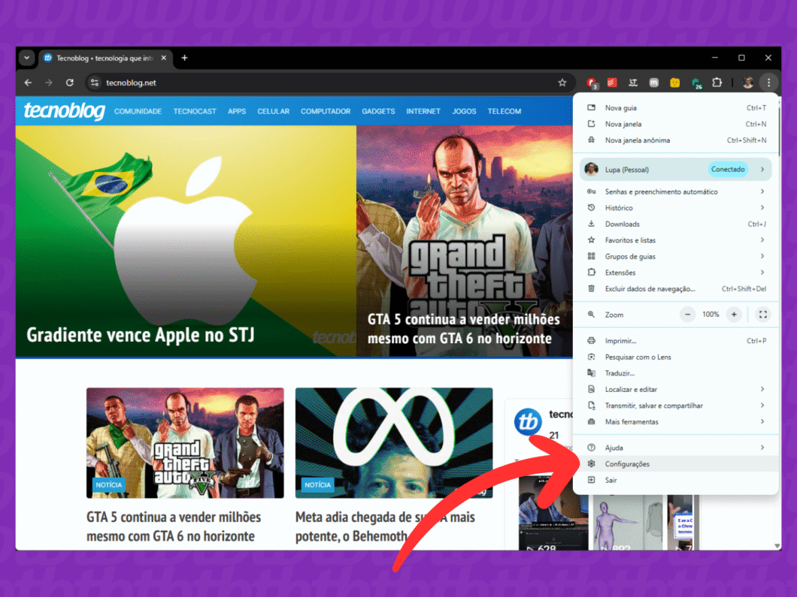Click the GTA 5 news card thumbnail

pos(185,442)
